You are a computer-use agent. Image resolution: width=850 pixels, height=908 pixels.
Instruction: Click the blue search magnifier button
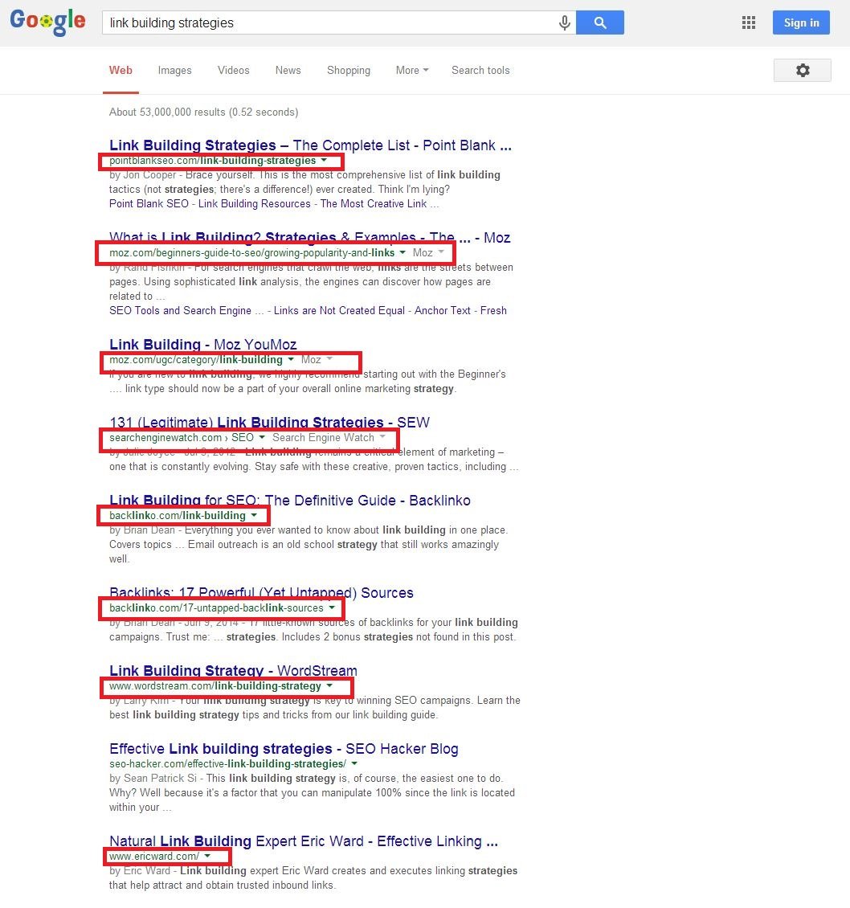click(x=599, y=22)
